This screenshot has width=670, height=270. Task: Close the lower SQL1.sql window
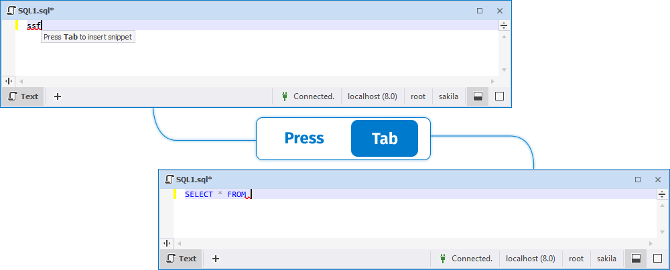pyautogui.click(x=658, y=180)
